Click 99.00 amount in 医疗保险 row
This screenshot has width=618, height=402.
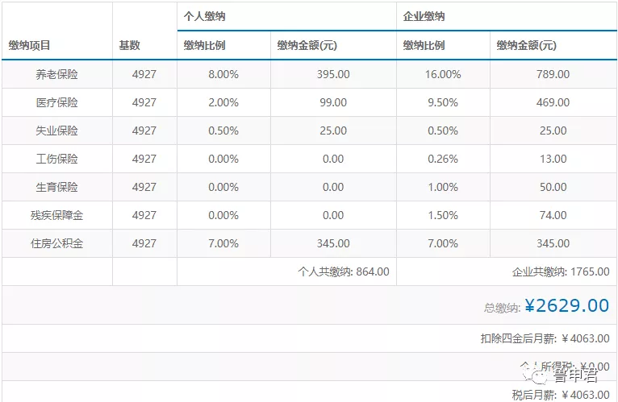333,102
